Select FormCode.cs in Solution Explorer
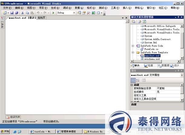The width and height of the screenshot is (185, 135). point(151,49)
